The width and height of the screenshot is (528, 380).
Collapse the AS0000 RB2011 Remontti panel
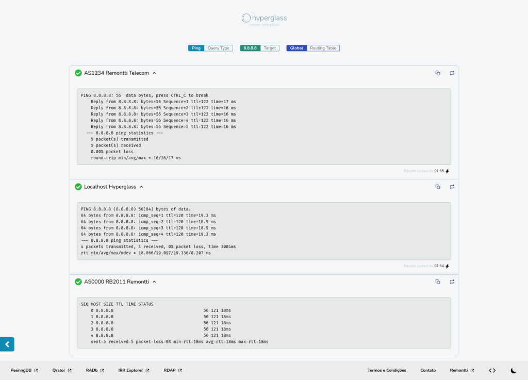click(x=154, y=282)
